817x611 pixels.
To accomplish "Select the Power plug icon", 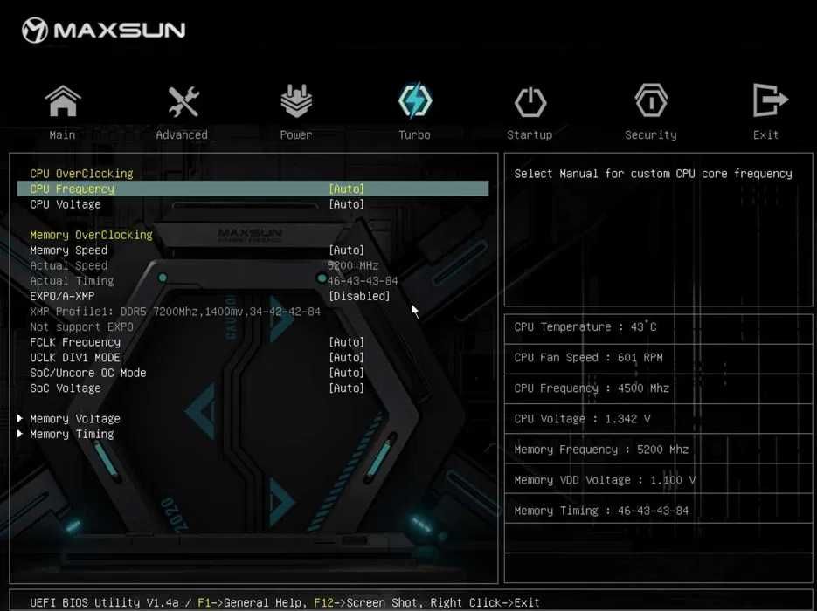I will coord(296,101).
